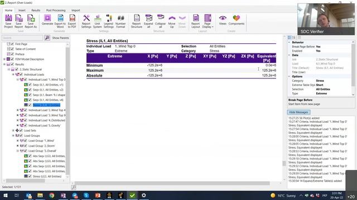
Task: Switch to the Results ribbon tab
Action: pyautogui.click(x=36, y=10)
